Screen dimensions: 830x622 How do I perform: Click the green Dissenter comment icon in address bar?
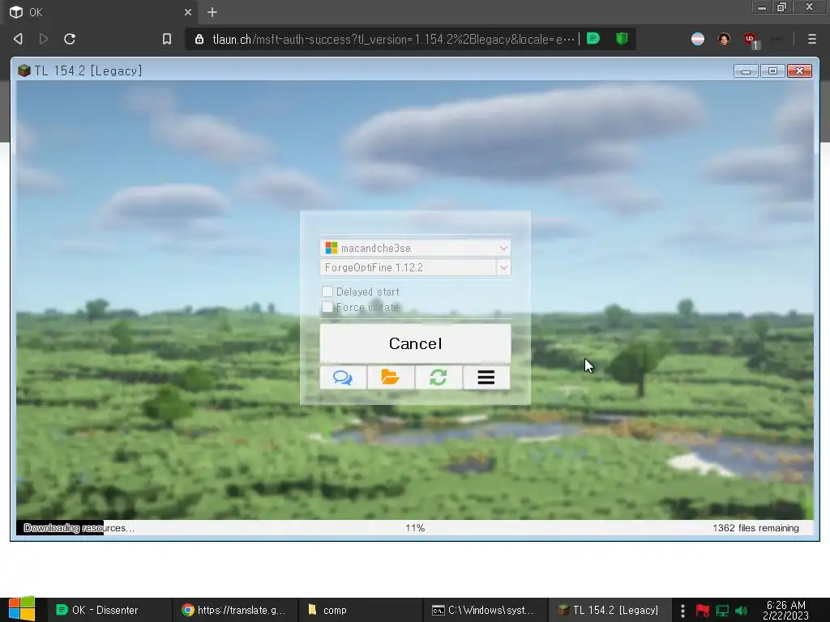pos(593,39)
